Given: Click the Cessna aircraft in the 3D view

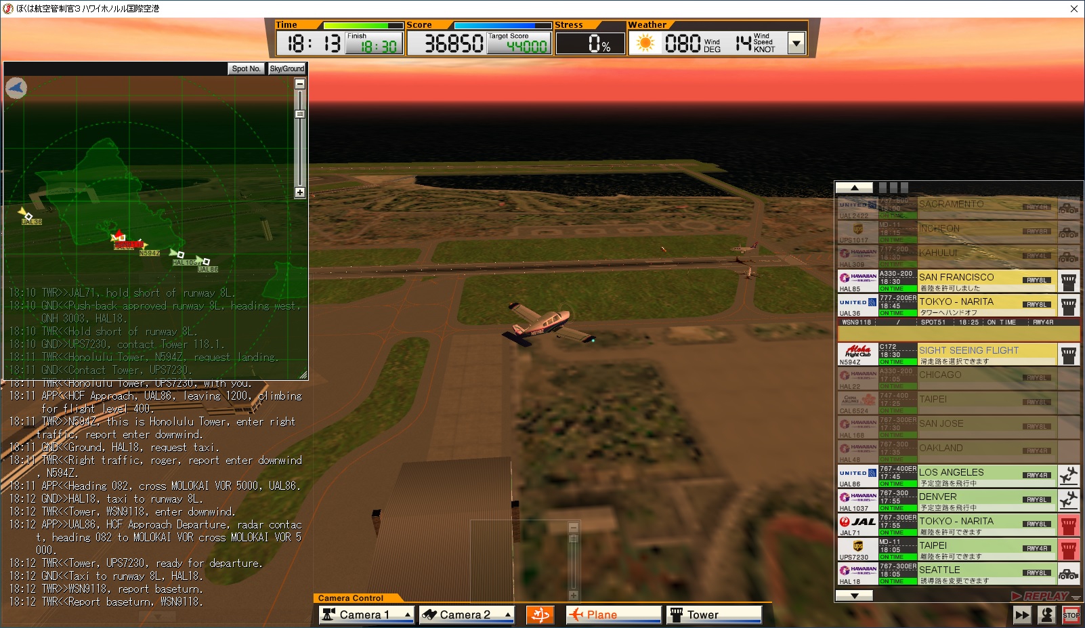Looking at the screenshot, I should point(549,324).
